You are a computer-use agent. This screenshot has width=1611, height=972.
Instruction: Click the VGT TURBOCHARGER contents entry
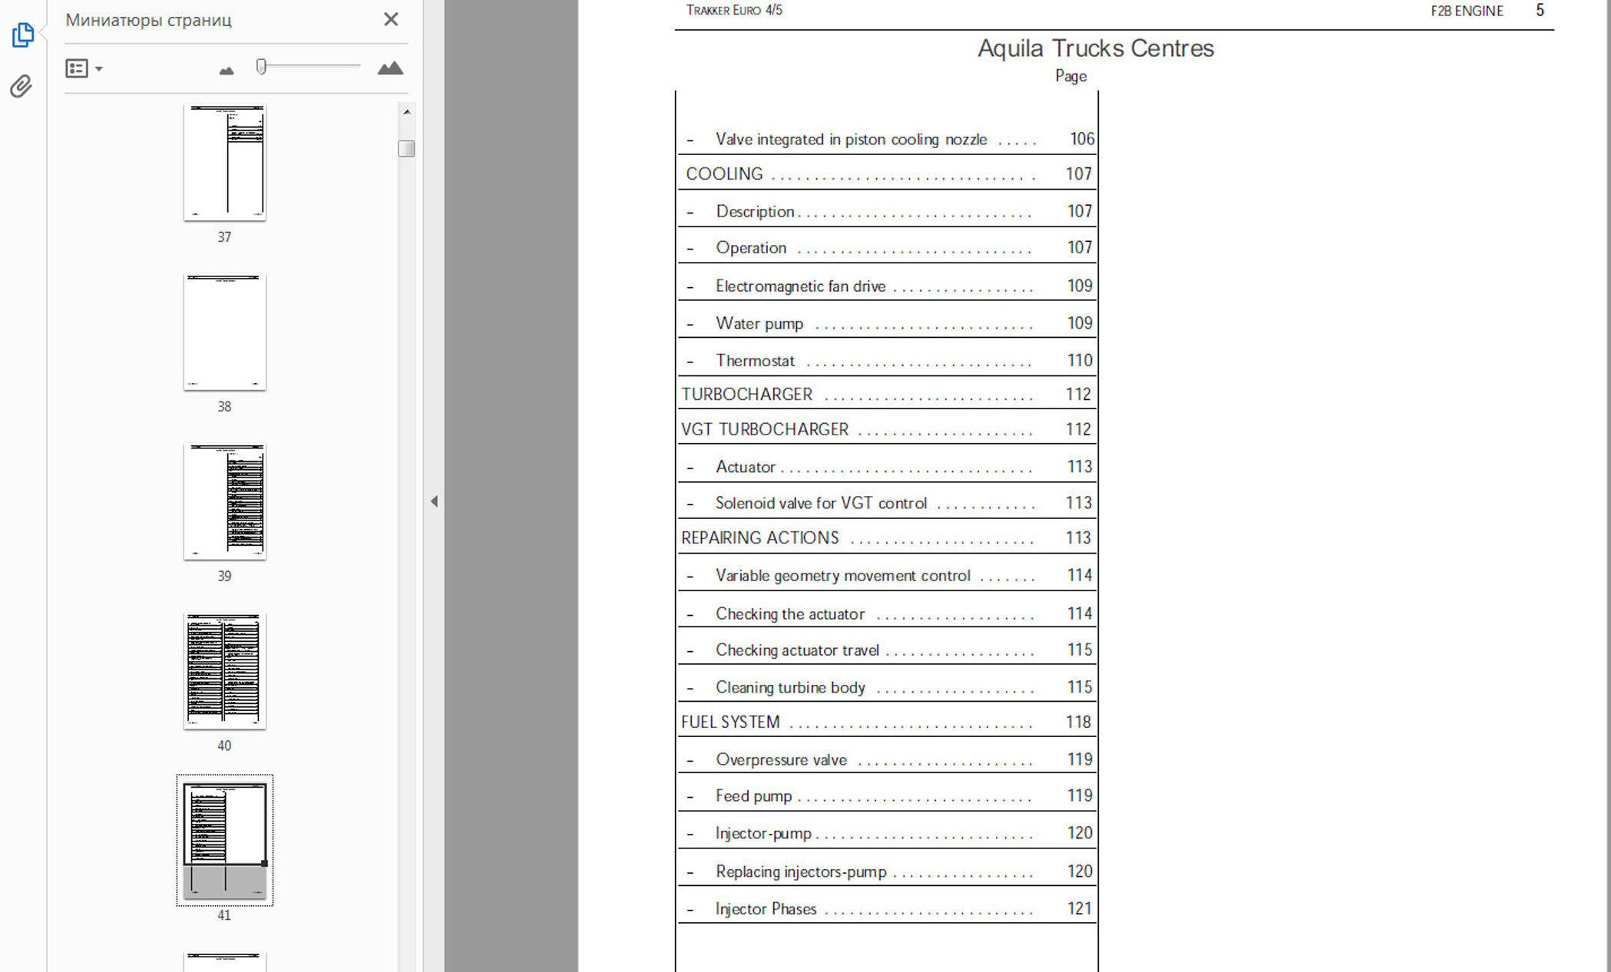tap(765, 430)
